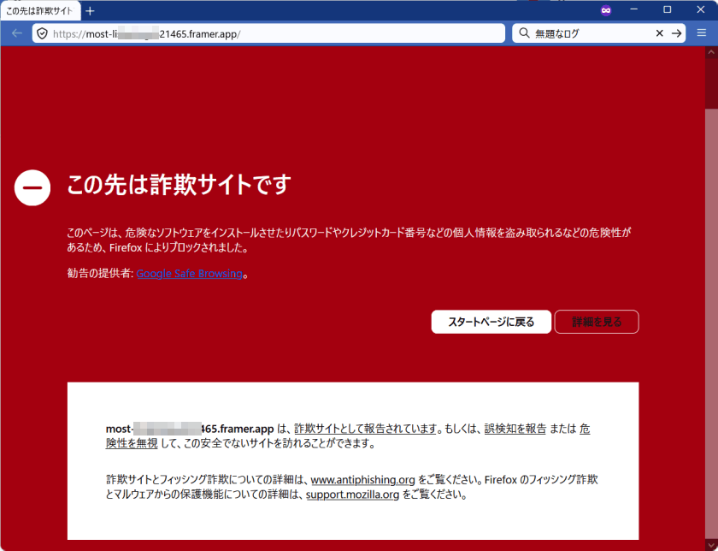Open the www.antiphishing.org link
Screen dimensions: 718x551
[x=362, y=480]
